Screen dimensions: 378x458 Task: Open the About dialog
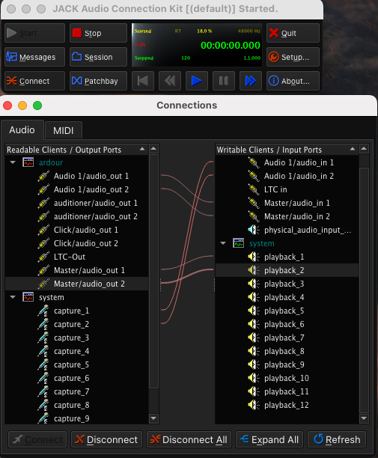[x=293, y=81]
